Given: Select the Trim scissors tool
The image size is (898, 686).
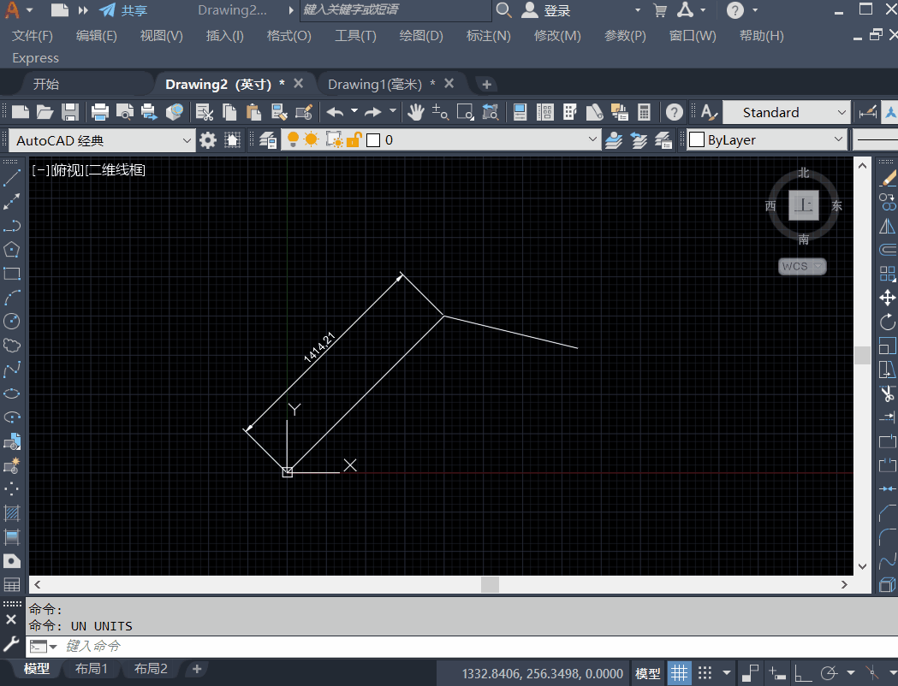Looking at the screenshot, I should pyautogui.click(x=887, y=393).
